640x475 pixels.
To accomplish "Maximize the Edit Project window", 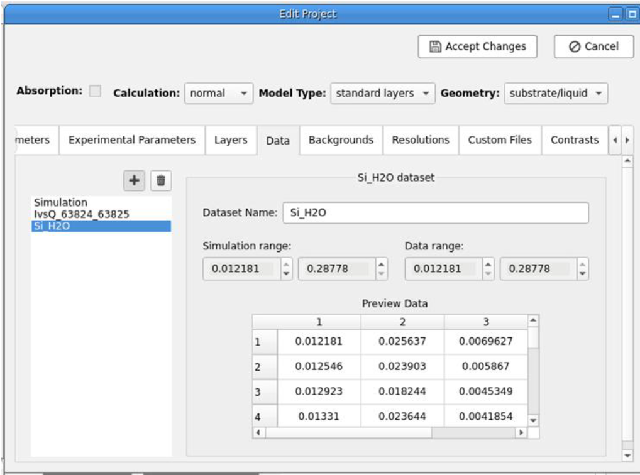I will 632,14.
